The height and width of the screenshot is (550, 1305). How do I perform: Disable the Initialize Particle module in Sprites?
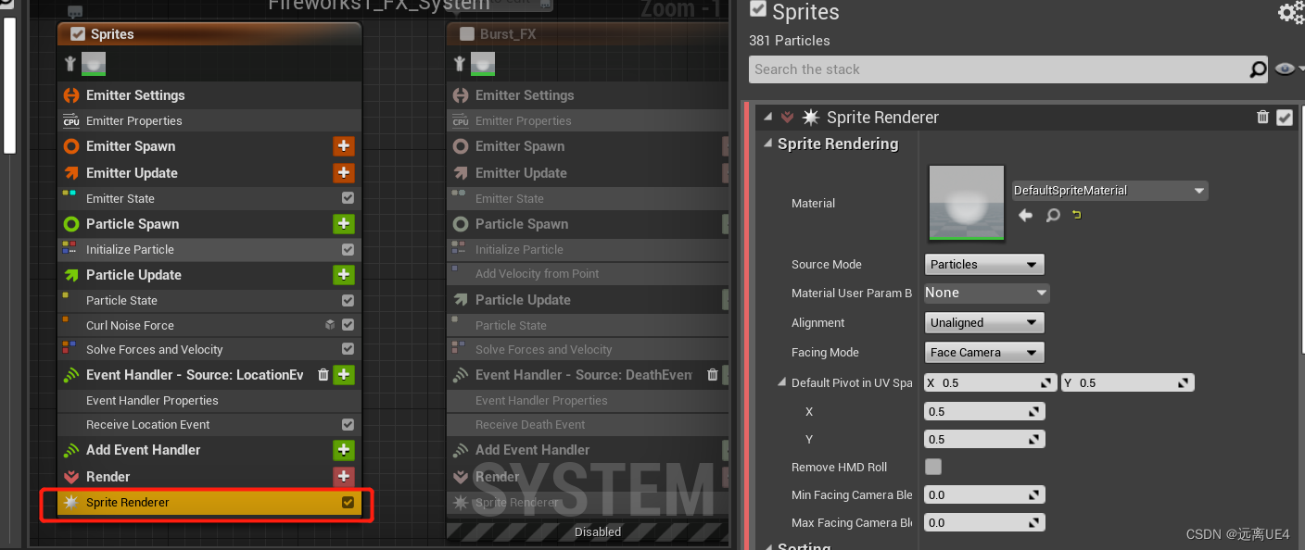click(x=348, y=249)
